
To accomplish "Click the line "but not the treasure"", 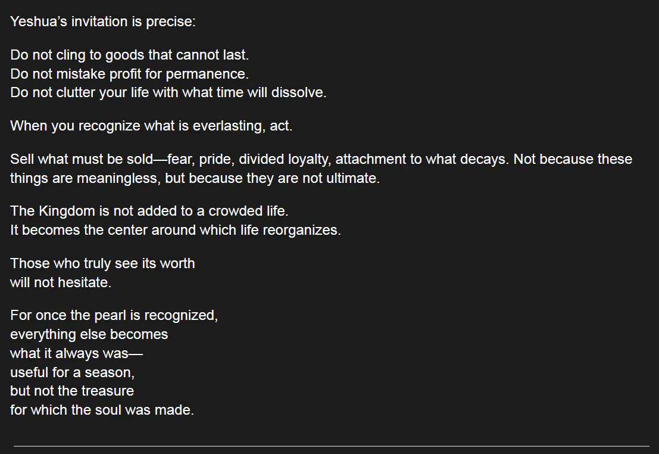I will pyautogui.click(x=72, y=391).
